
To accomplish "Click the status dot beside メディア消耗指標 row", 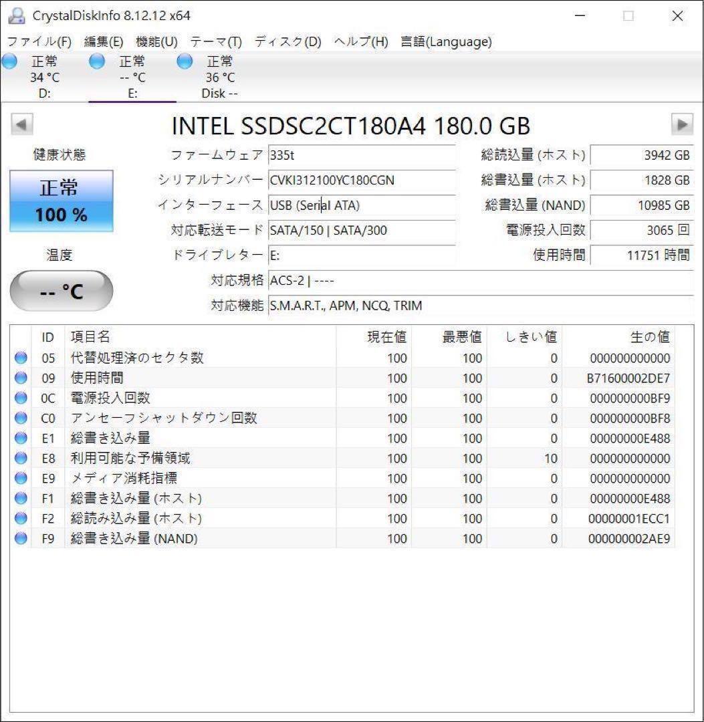I will (20, 478).
